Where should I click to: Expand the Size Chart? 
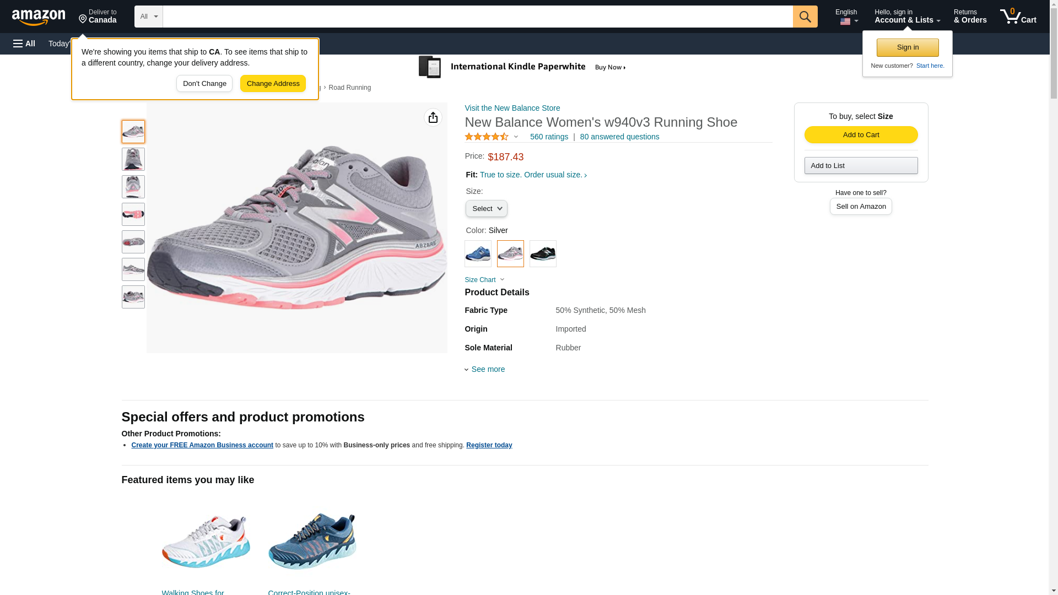click(484, 280)
